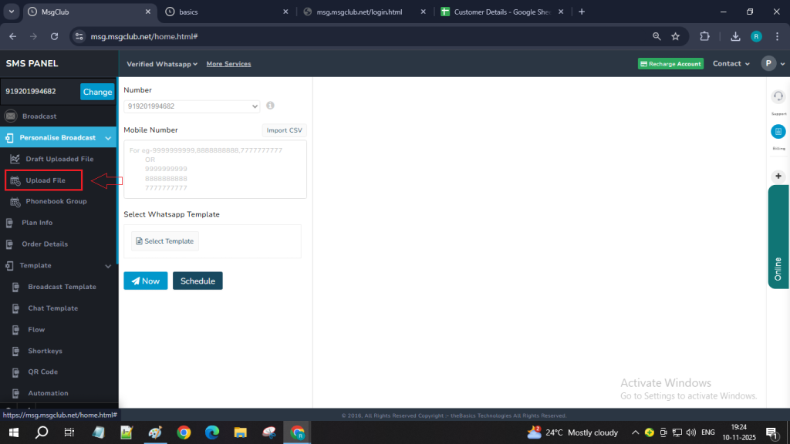Open the Number selection dropdown
Image resolution: width=790 pixels, height=444 pixels.
click(191, 106)
